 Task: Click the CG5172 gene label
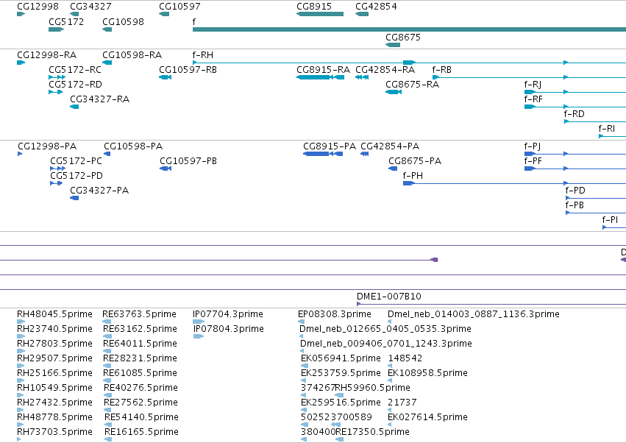tap(66, 21)
